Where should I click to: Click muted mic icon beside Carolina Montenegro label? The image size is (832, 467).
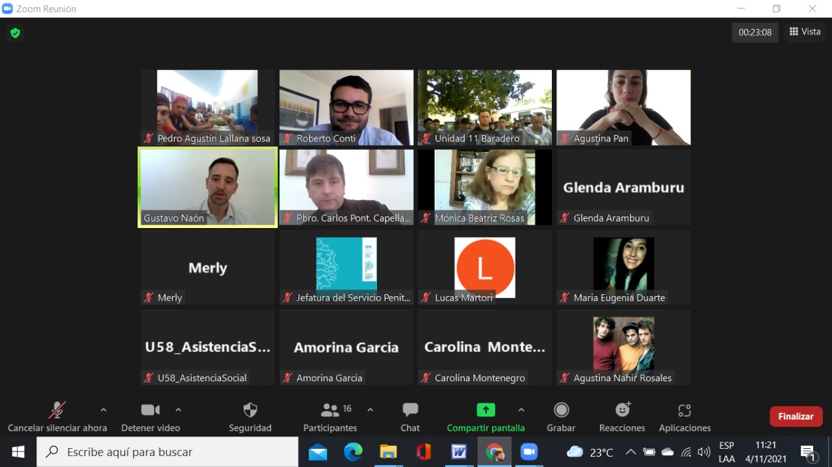pos(426,377)
